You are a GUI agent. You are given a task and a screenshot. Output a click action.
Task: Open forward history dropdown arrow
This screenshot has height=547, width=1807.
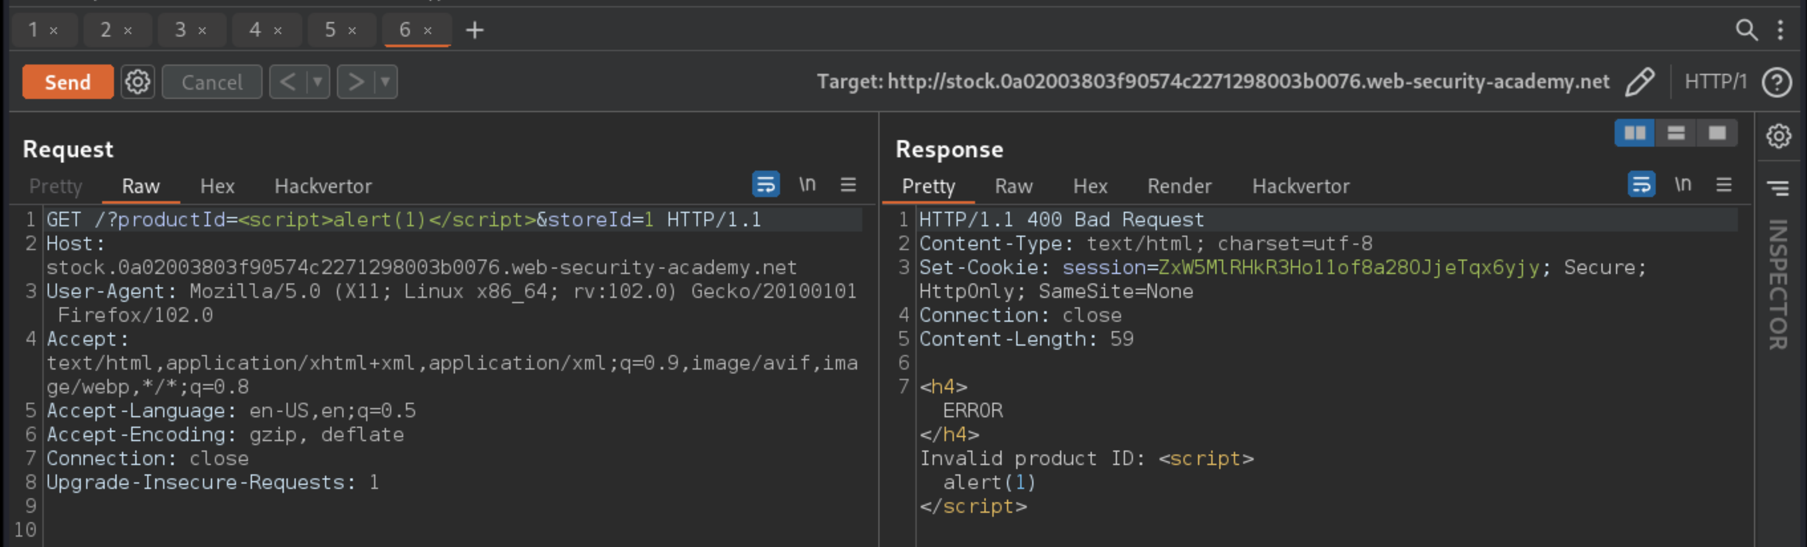[x=386, y=82]
